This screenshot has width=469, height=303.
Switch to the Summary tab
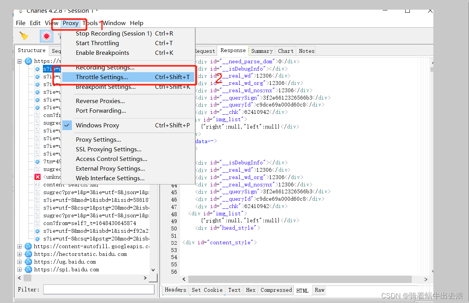pos(262,51)
